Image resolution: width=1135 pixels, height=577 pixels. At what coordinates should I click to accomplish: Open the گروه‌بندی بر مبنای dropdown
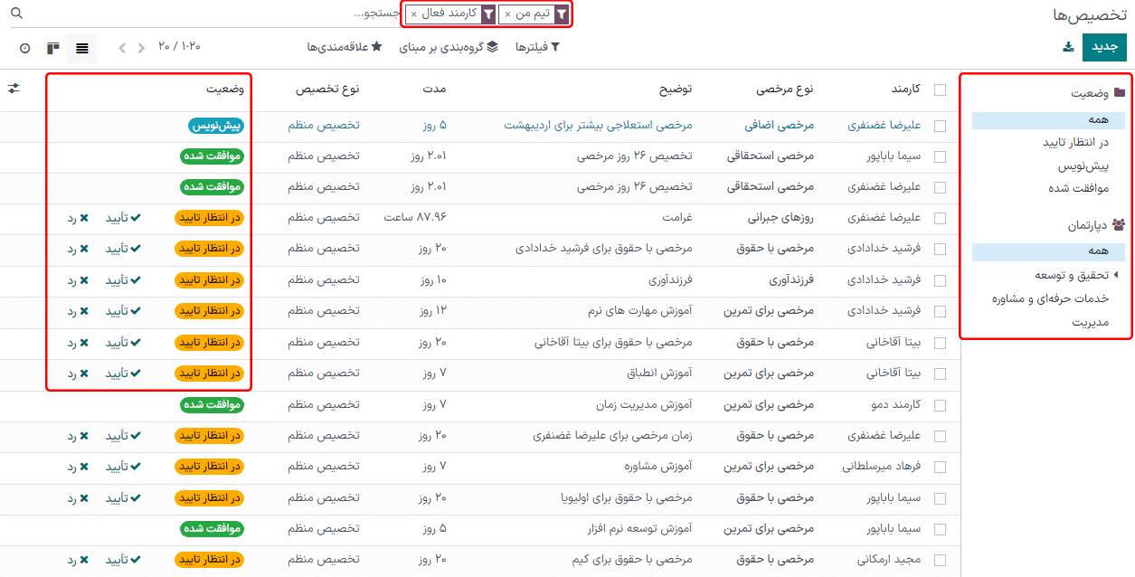(x=448, y=47)
